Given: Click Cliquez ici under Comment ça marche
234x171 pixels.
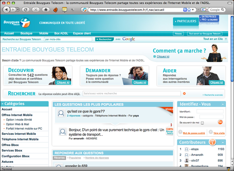Looking at the screenshot, I should pyautogui.click(x=163, y=57).
